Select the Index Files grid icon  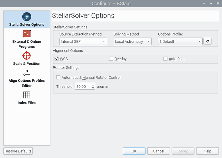point(27,95)
